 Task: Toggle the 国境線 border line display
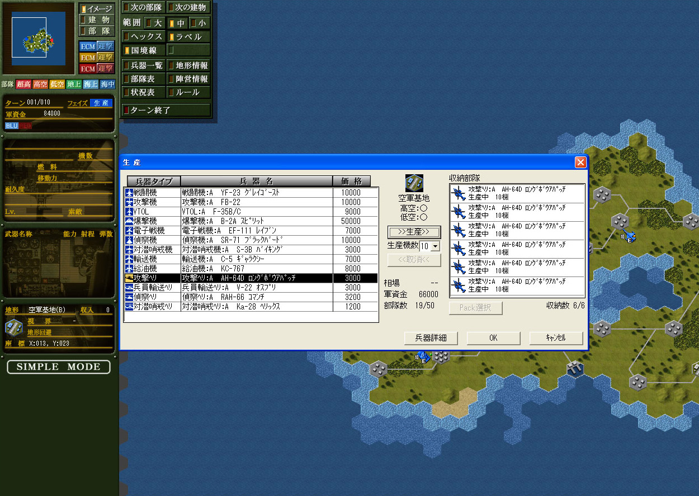(144, 50)
